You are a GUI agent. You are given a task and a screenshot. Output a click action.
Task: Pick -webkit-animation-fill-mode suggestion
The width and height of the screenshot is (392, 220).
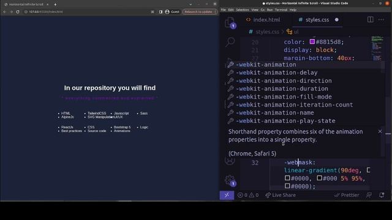304,97
